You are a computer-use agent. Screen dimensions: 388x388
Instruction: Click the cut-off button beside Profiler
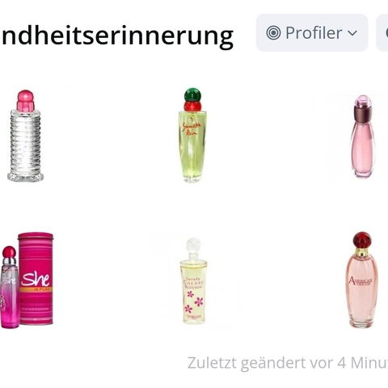click(x=382, y=32)
